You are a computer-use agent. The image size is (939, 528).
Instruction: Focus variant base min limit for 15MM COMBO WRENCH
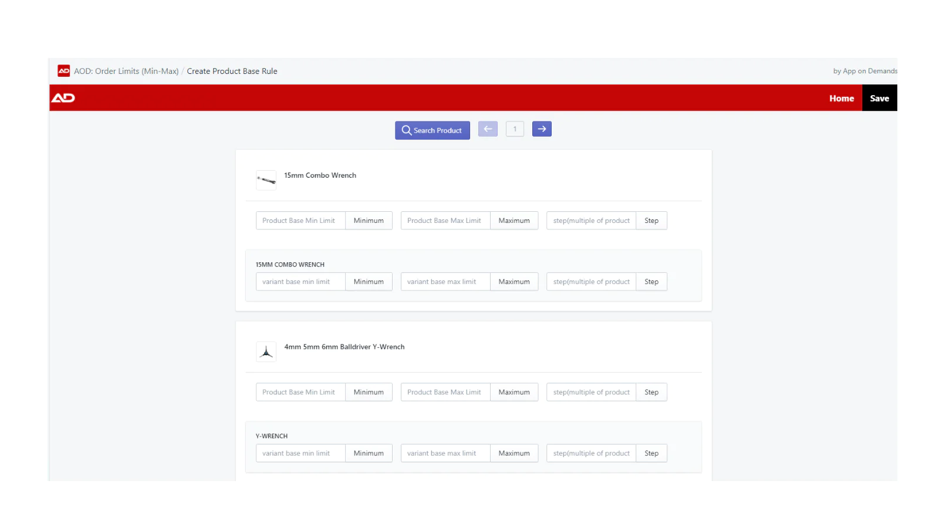[300, 282]
